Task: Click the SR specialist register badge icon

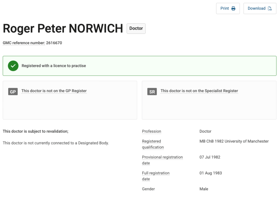Action: (x=152, y=92)
